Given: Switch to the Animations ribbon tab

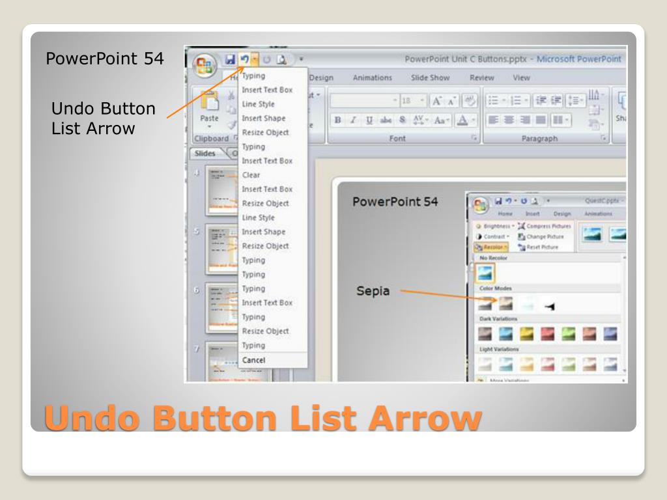Looking at the screenshot, I should tap(373, 78).
